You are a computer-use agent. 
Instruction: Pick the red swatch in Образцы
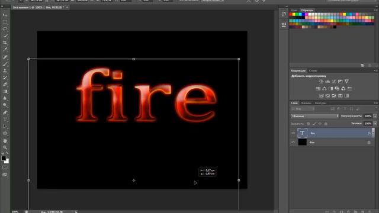click(x=291, y=14)
